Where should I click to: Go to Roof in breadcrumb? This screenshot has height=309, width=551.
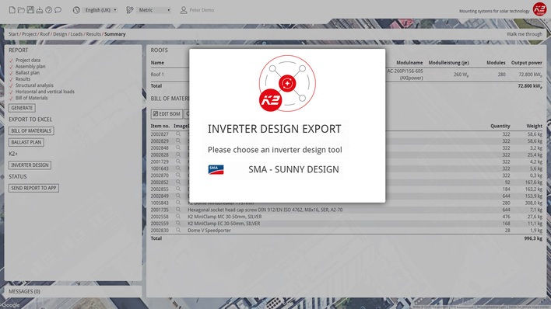click(44, 34)
